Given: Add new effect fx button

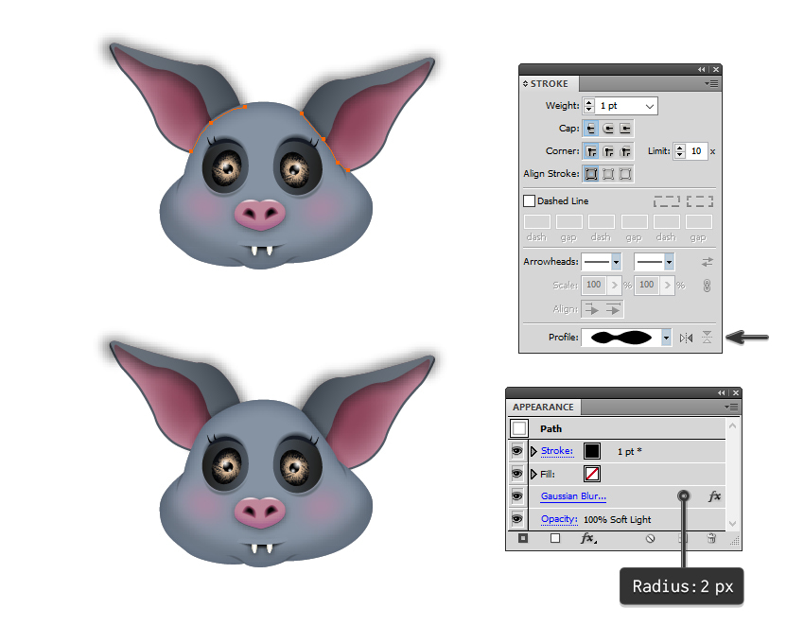Looking at the screenshot, I should tap(588, 538).
